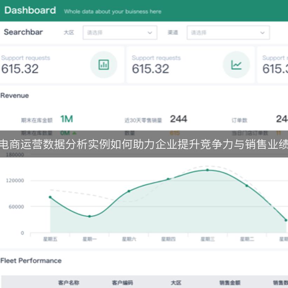The image size is (288, 288).
Task: Click the Searchbar heading label
Action: point(23,32)
